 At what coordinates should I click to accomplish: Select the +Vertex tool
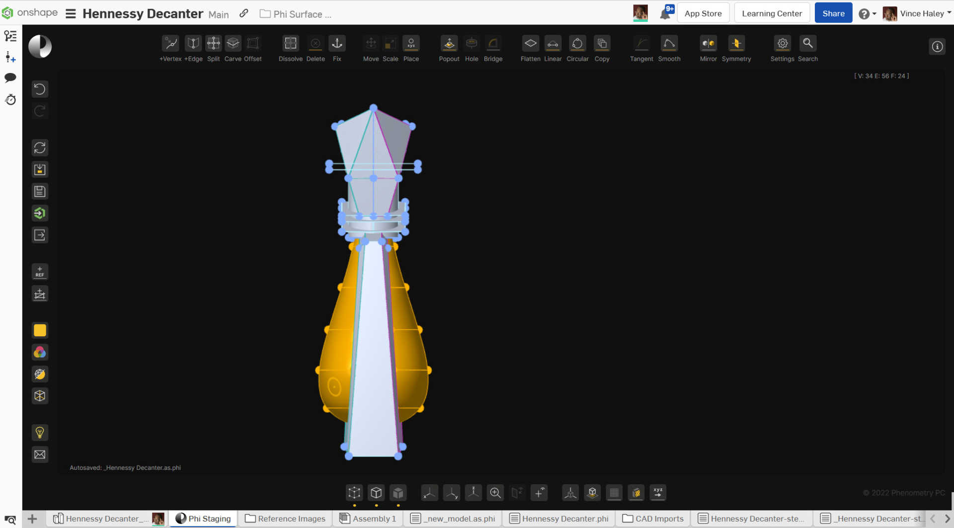pyautogui.click(x=170, y=48)
